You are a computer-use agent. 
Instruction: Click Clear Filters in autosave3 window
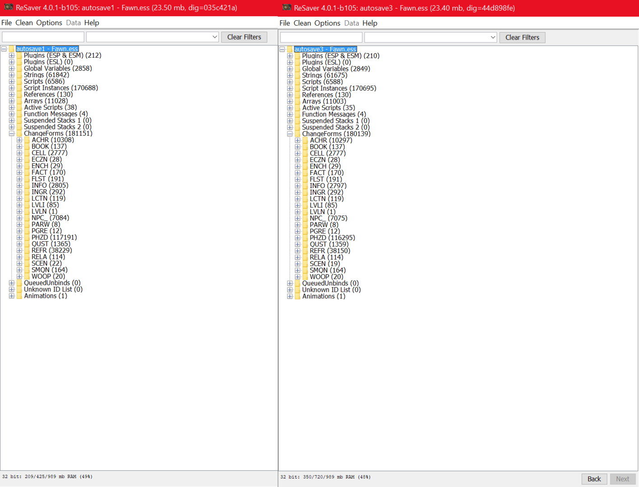tap(522, 37)
